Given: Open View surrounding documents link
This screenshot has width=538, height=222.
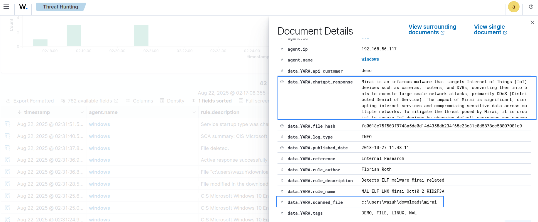Looking at the screenshot, I should point(432,30).
